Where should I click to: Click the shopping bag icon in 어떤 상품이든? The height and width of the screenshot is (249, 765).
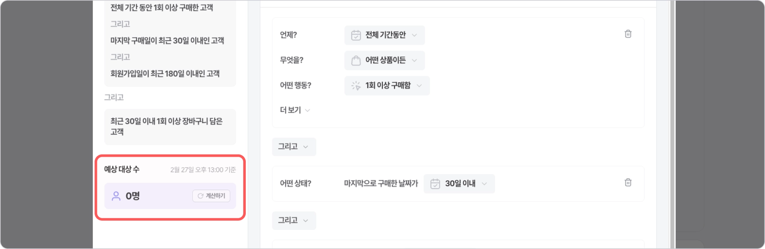pyautogui.click(x=356, y=60)
